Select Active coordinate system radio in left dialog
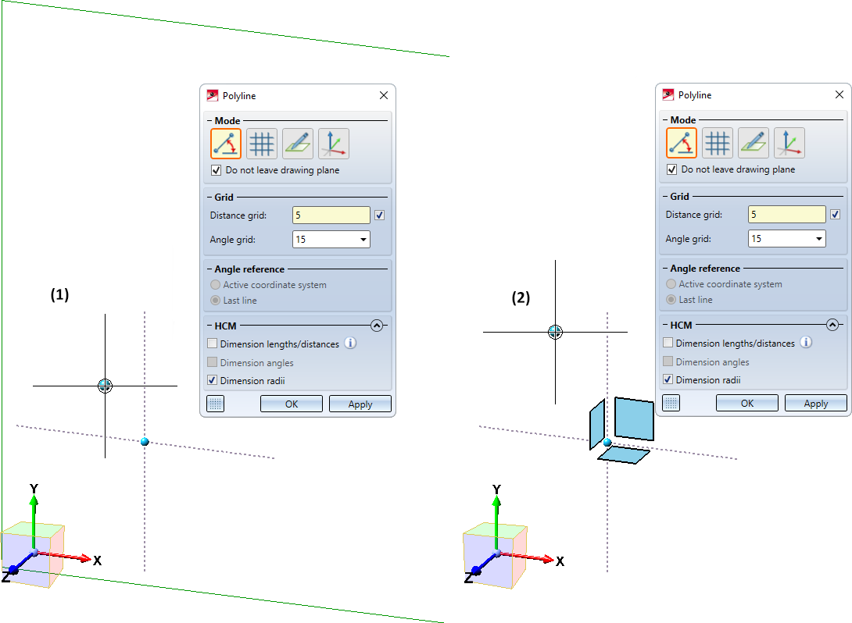Screen dimensions: 852x623 216,284
